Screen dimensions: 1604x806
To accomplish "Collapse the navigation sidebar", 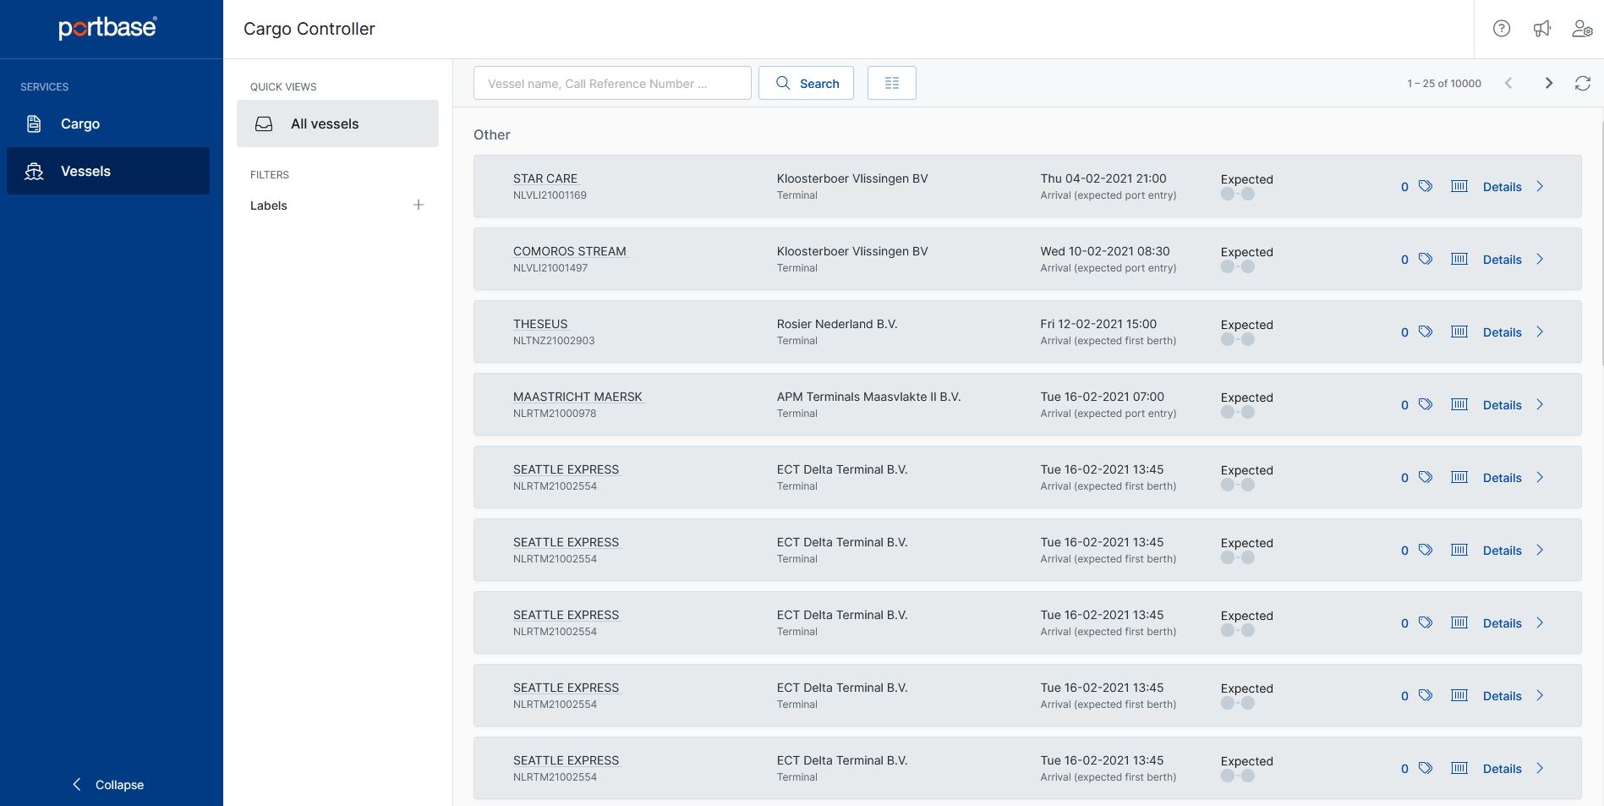I will tap(108, 784).
